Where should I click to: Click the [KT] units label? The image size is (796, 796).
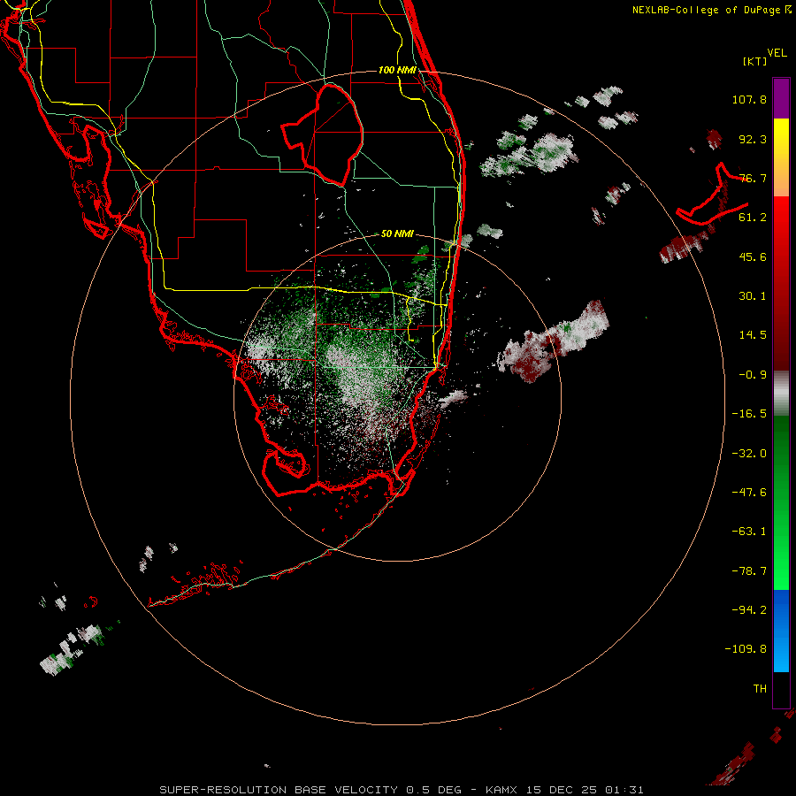coord(755,61)
